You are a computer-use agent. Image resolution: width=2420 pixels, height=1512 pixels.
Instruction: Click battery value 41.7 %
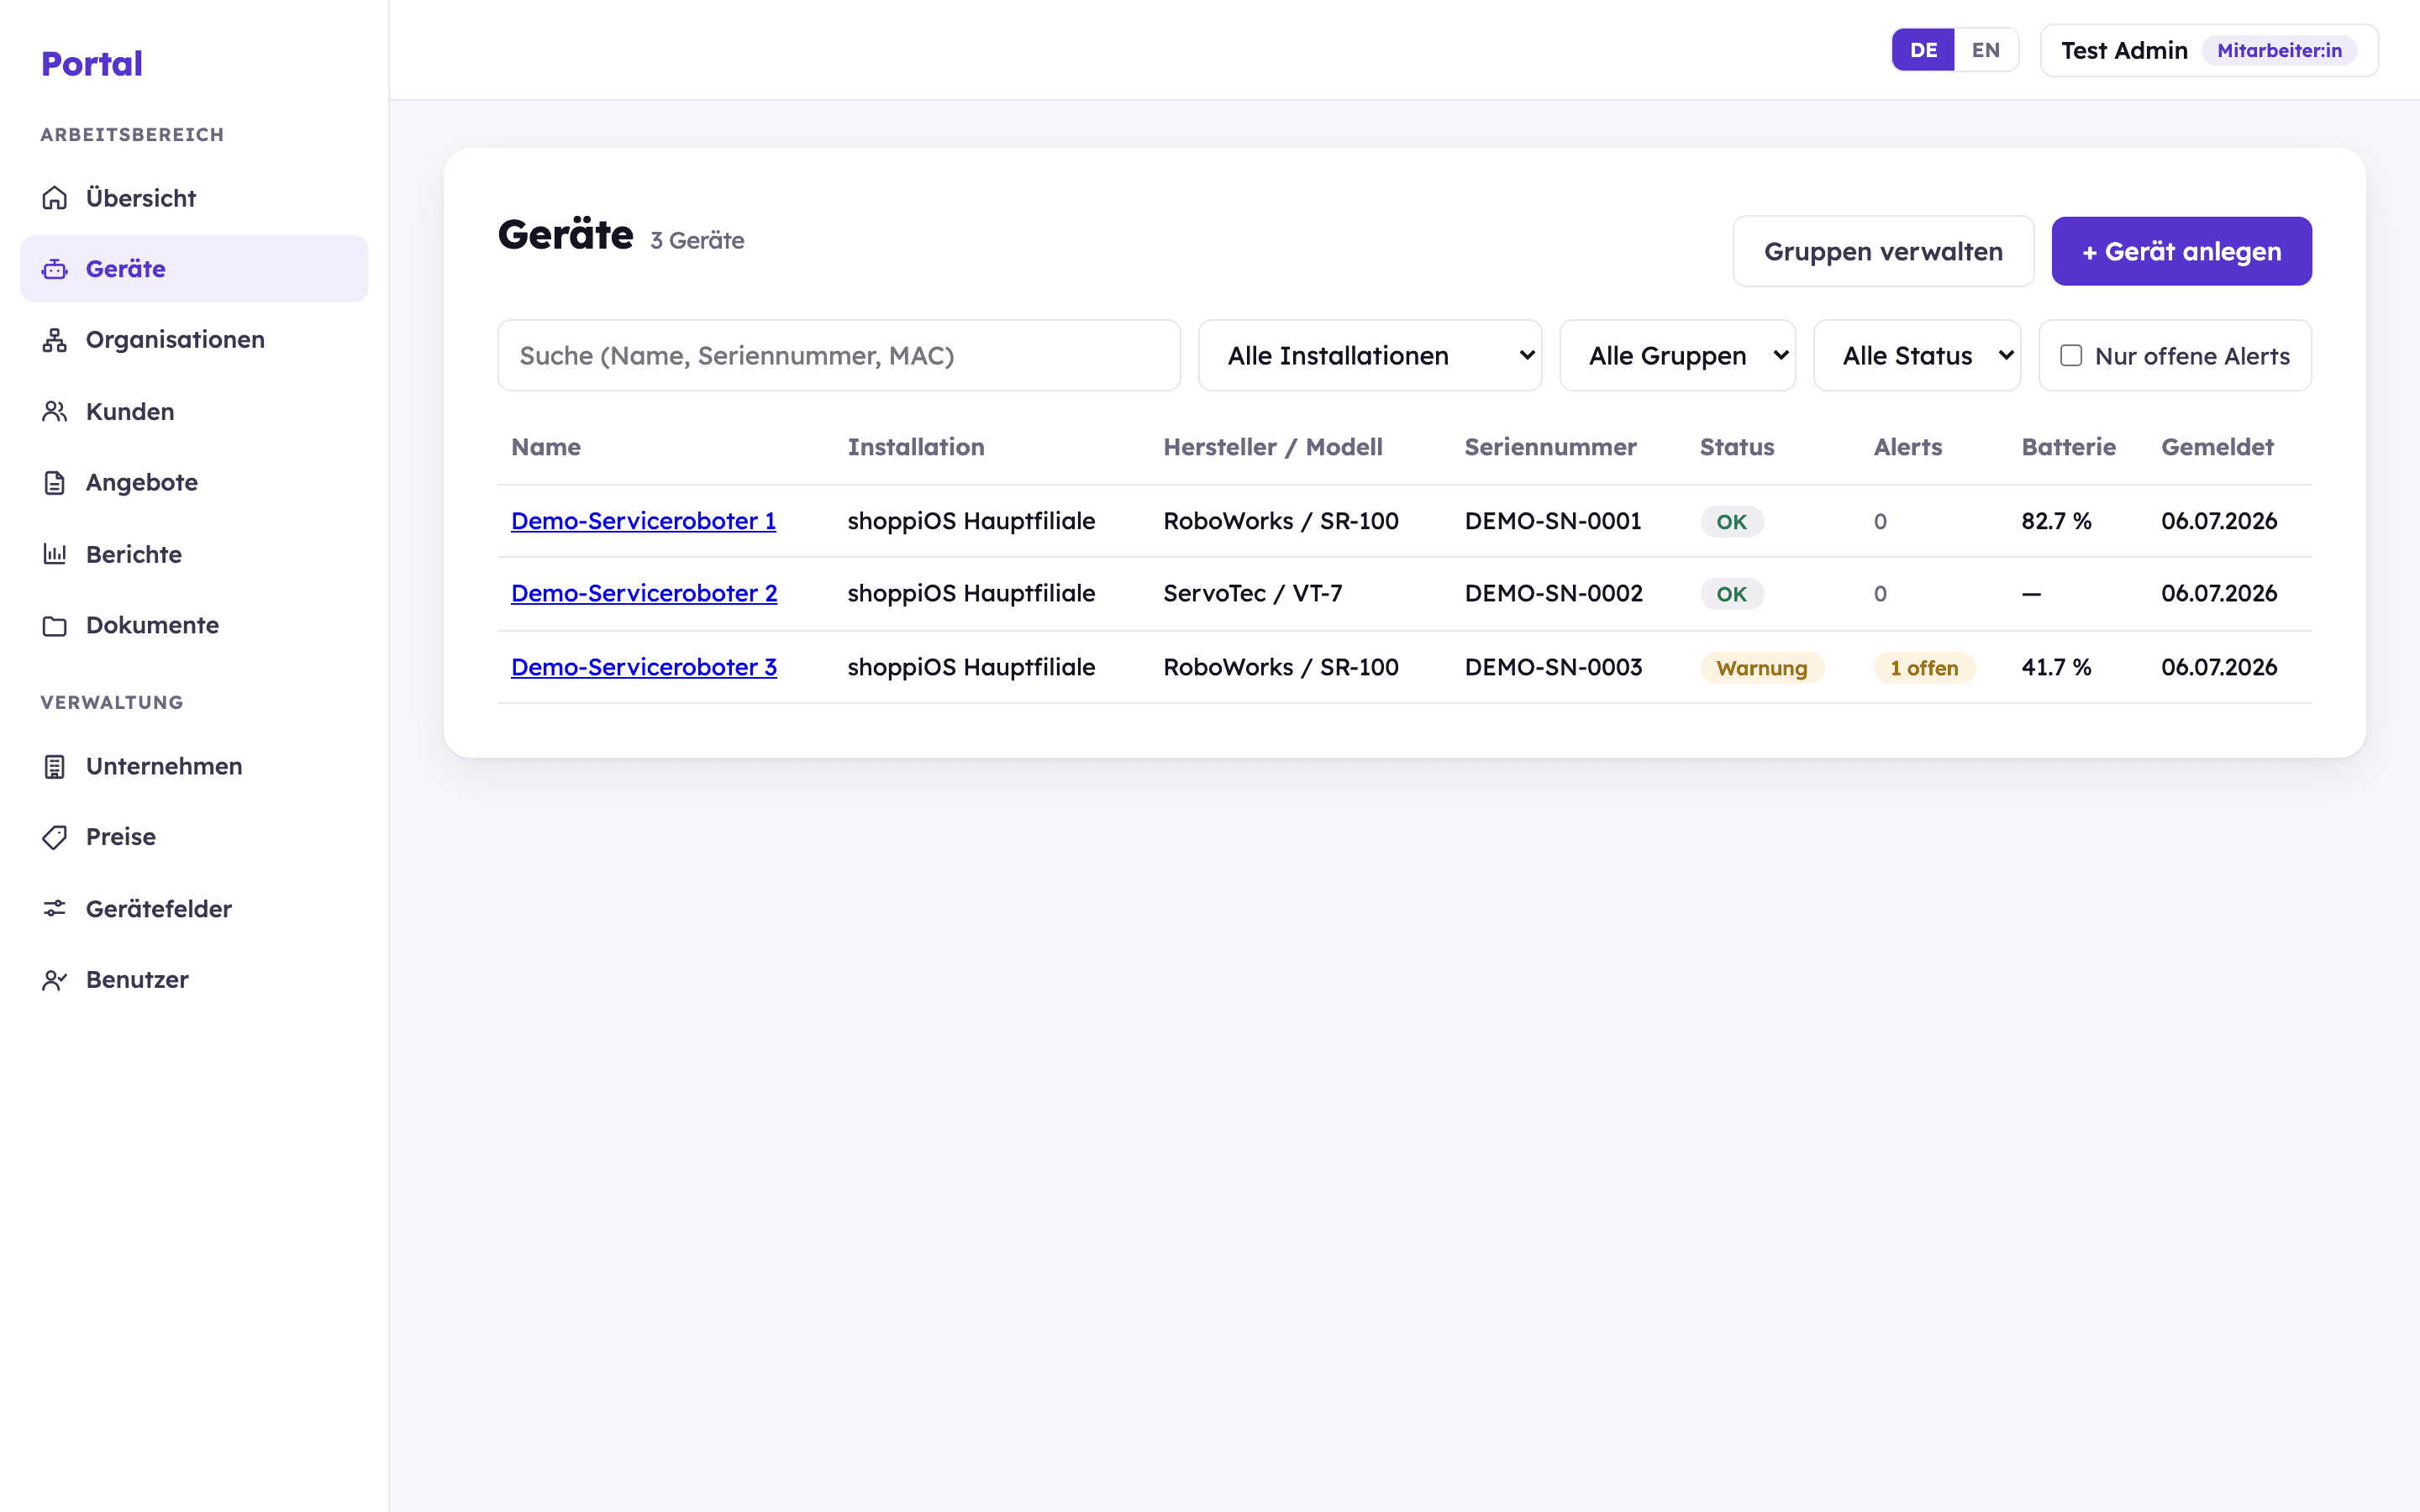pyautogui.click(x=2056, y=667)
